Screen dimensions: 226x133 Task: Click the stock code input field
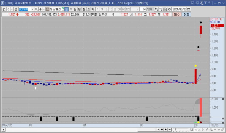pos(24,9)
